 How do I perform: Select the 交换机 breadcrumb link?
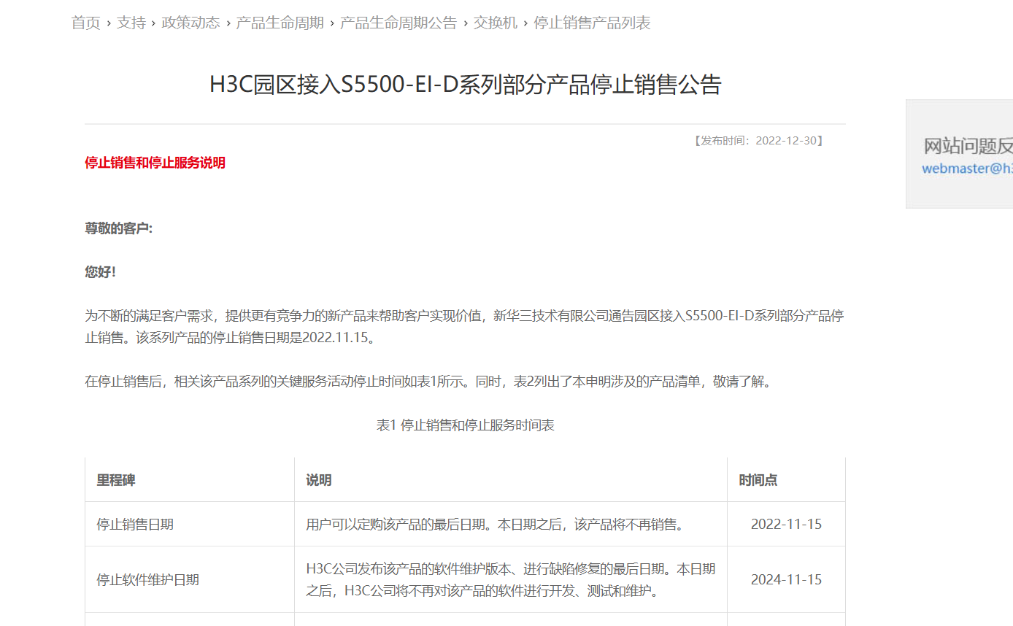[x=496, y=23]
